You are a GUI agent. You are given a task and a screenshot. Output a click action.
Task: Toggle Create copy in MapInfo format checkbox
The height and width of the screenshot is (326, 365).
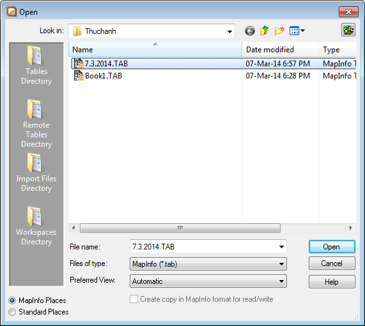pyautogui.click(x=134, y=299)
